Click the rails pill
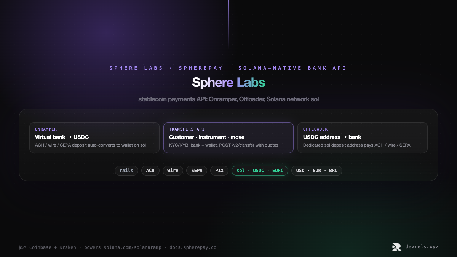Viewport: 457px width, 257px height. point(126,171)
